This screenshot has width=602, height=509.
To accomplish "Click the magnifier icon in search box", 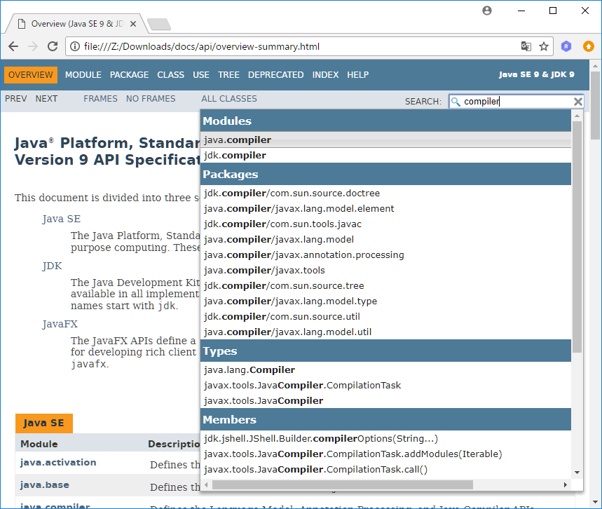I will pos(456,102).
